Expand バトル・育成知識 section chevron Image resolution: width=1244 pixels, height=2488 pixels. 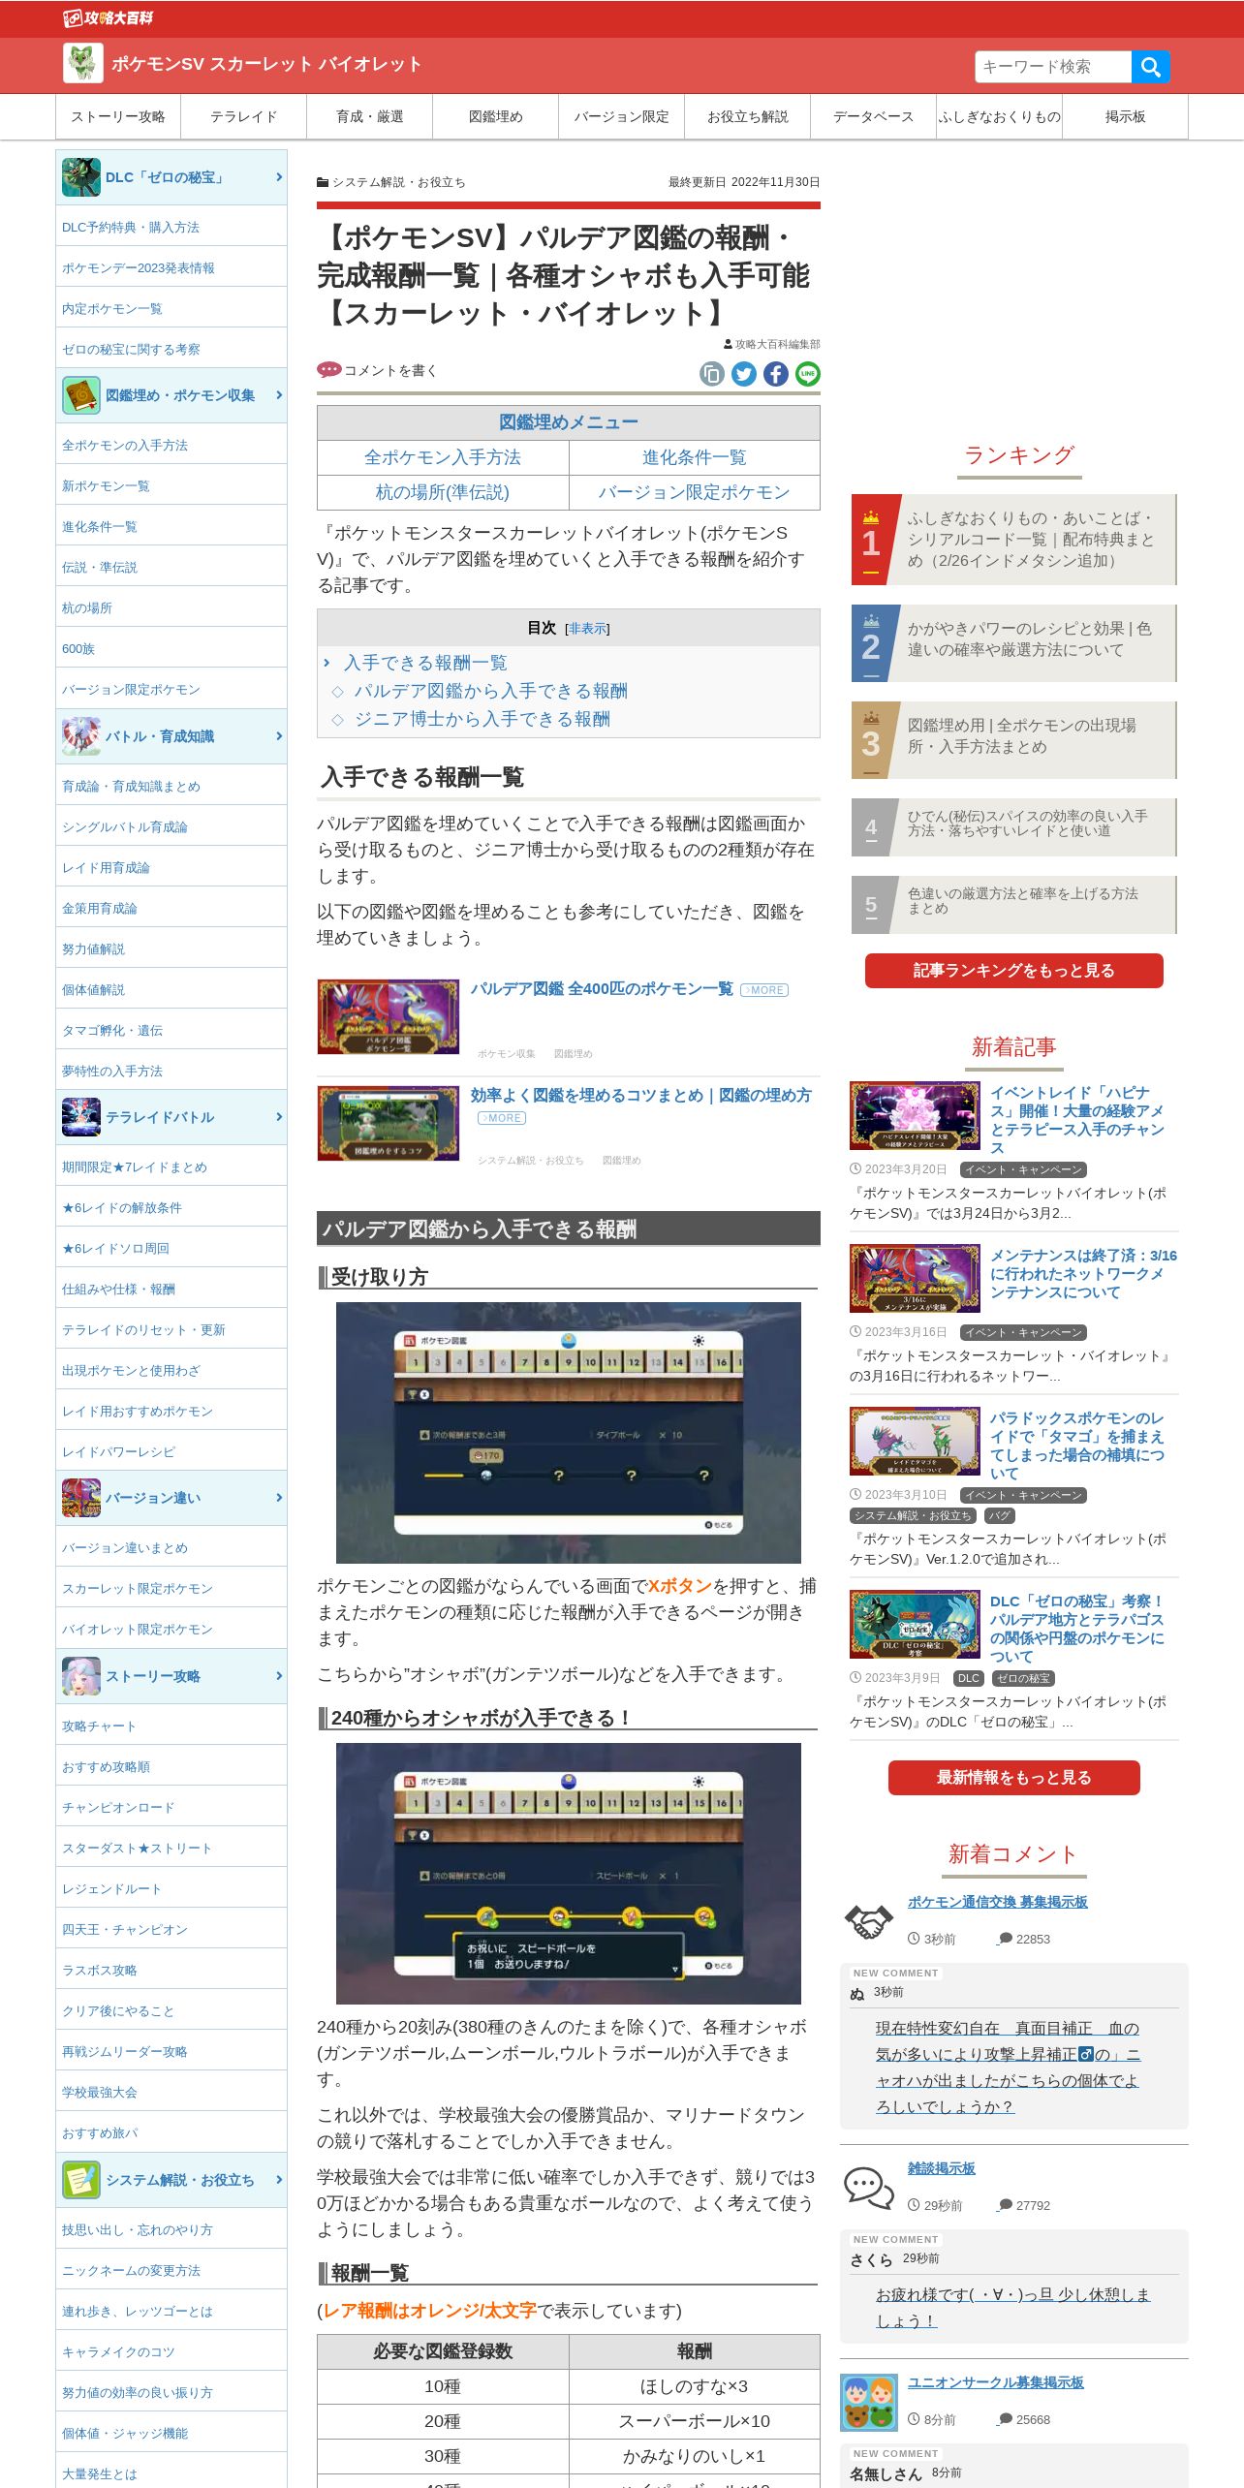(279, 736)
